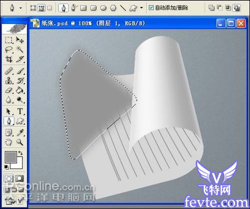250x209 pixels.
Task: Uncheck the Auto Add/Delete checkbox
Action: (151, 8)
